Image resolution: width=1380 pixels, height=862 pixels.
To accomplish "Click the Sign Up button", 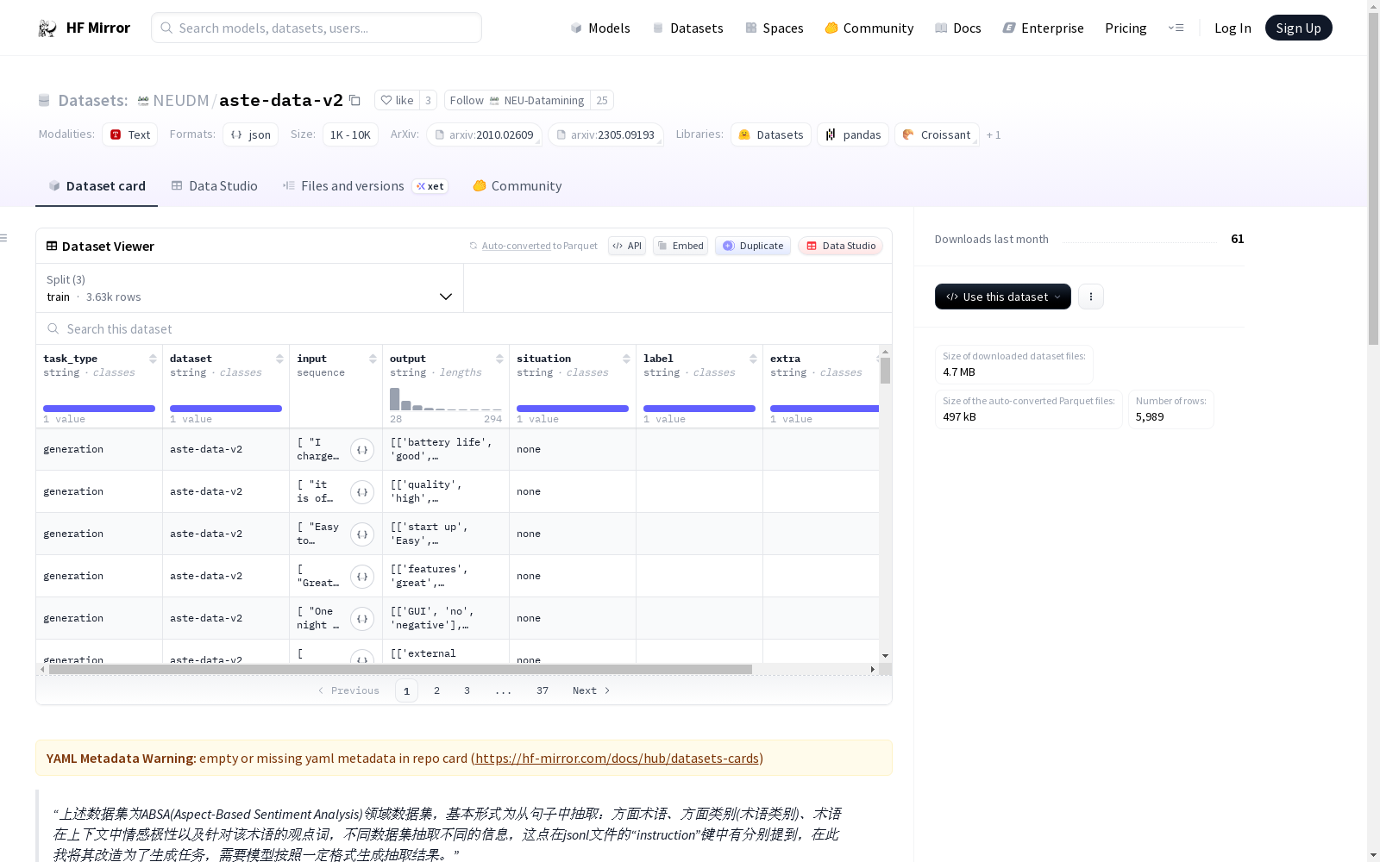I will pos(1299,28).
